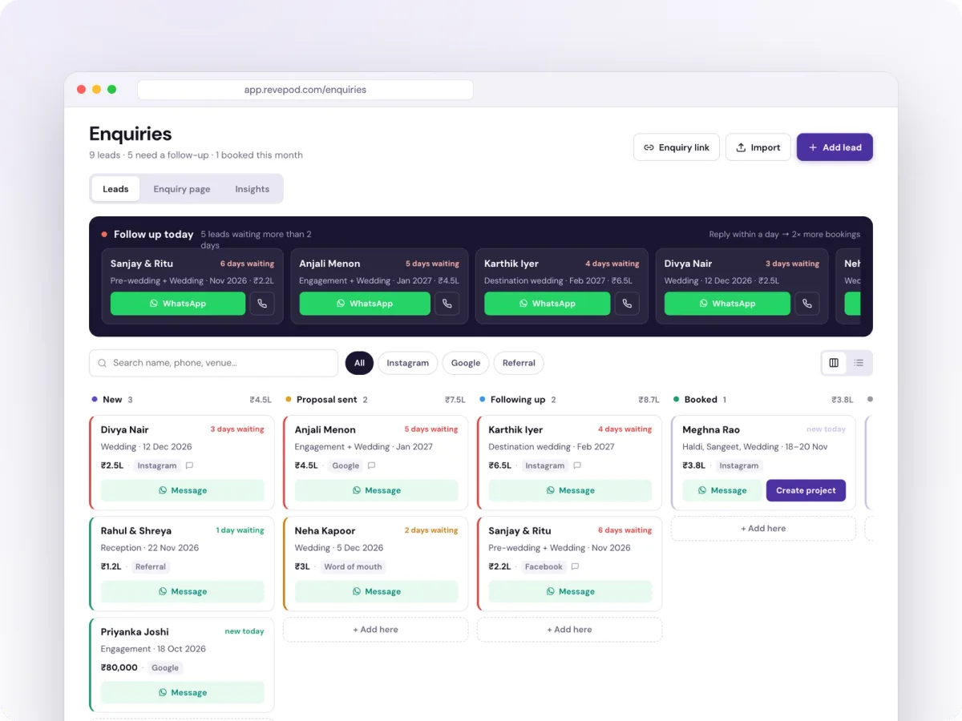Create project for Meghna Rao
Image resolution: width=962 pixels, height=721 pixels.
click(x=806, y=490)
